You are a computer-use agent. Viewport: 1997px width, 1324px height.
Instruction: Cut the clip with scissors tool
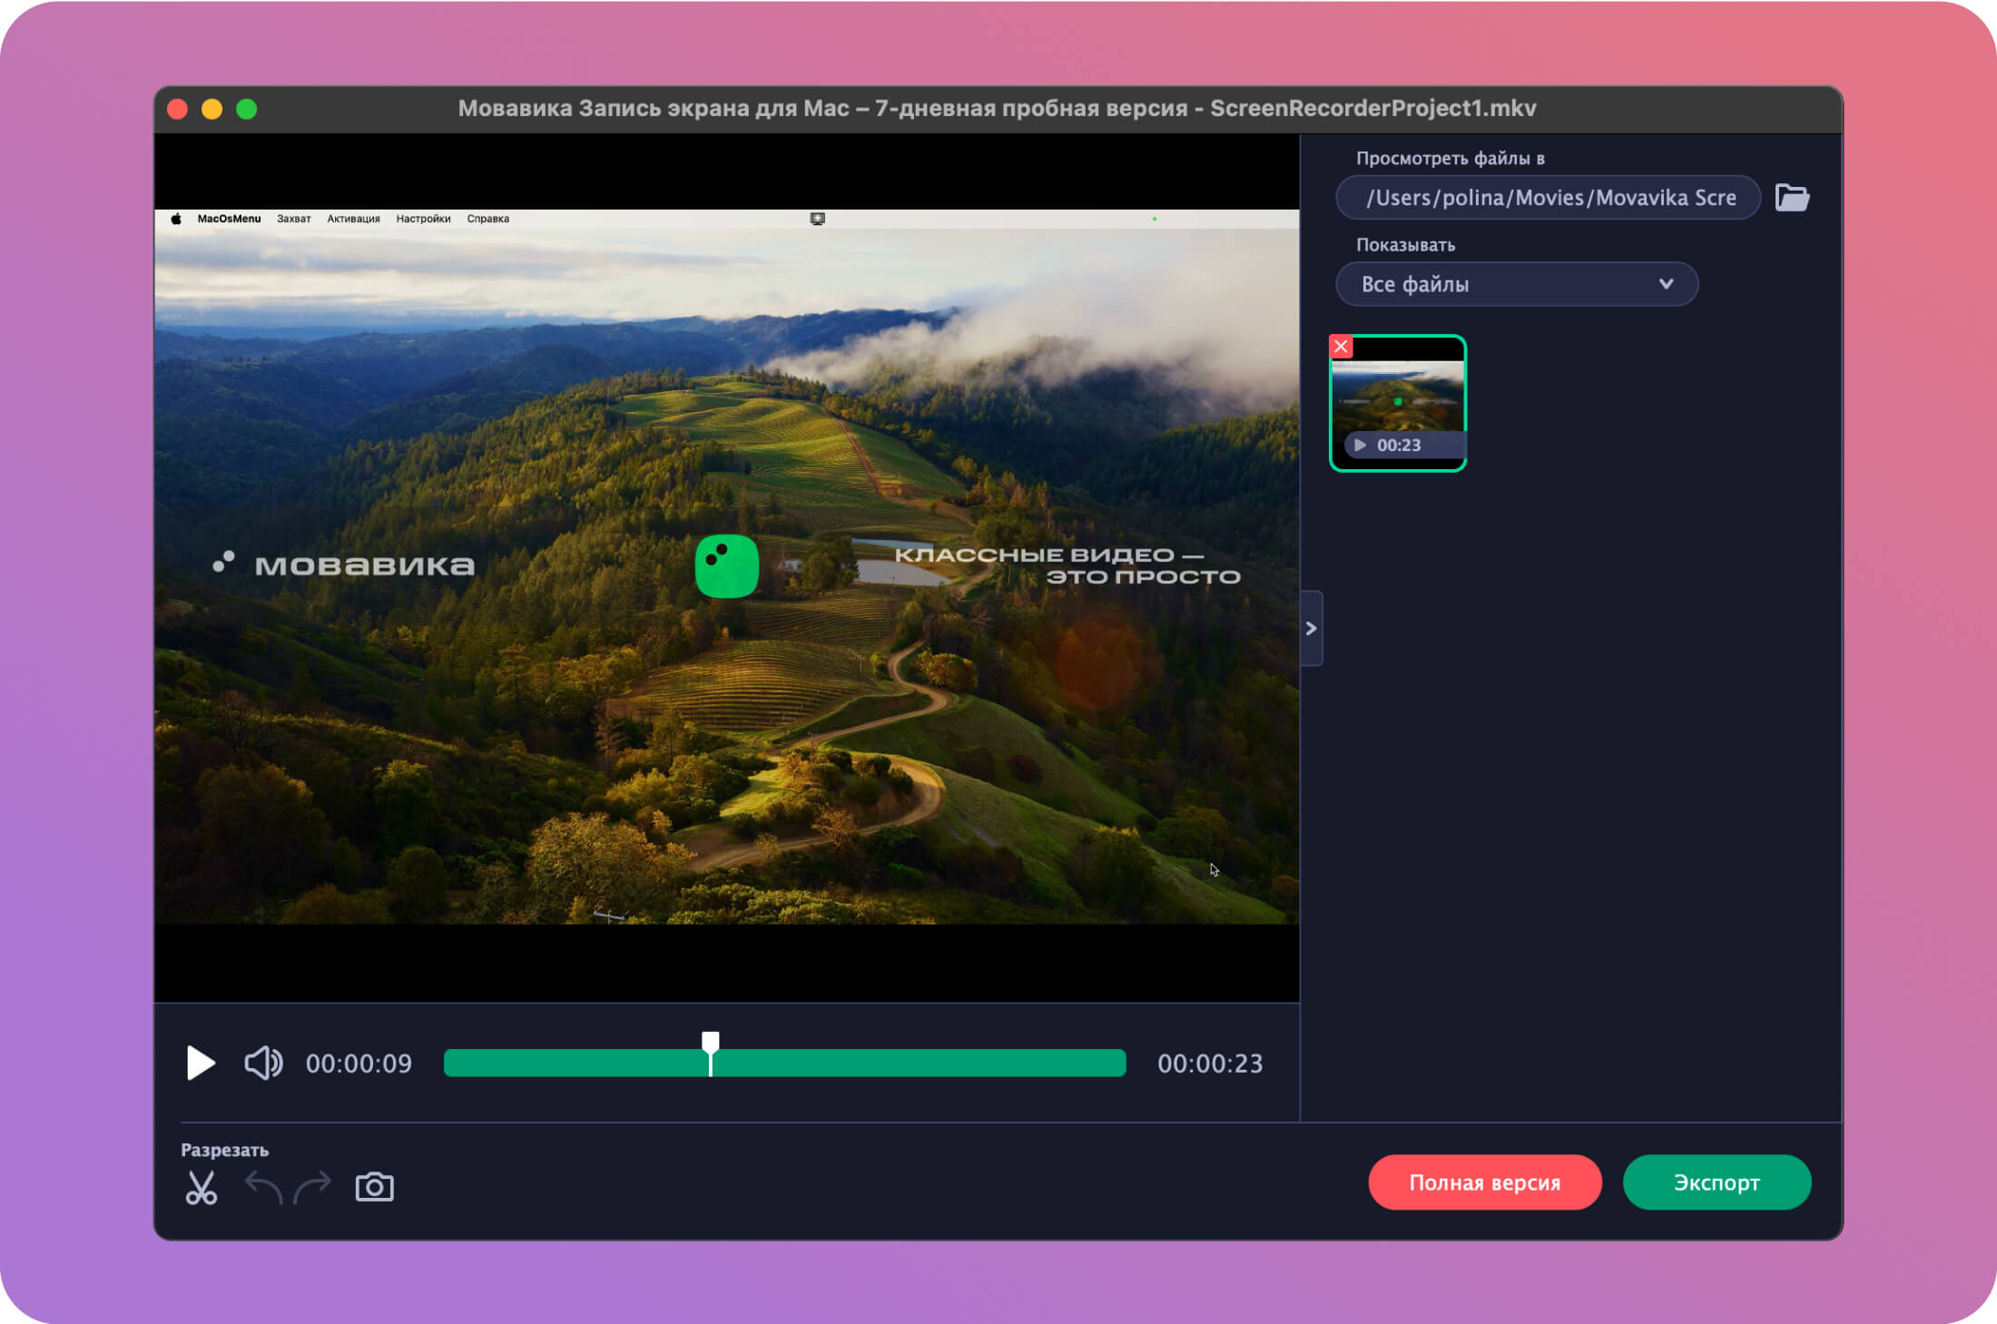[x=202, y=1187]
